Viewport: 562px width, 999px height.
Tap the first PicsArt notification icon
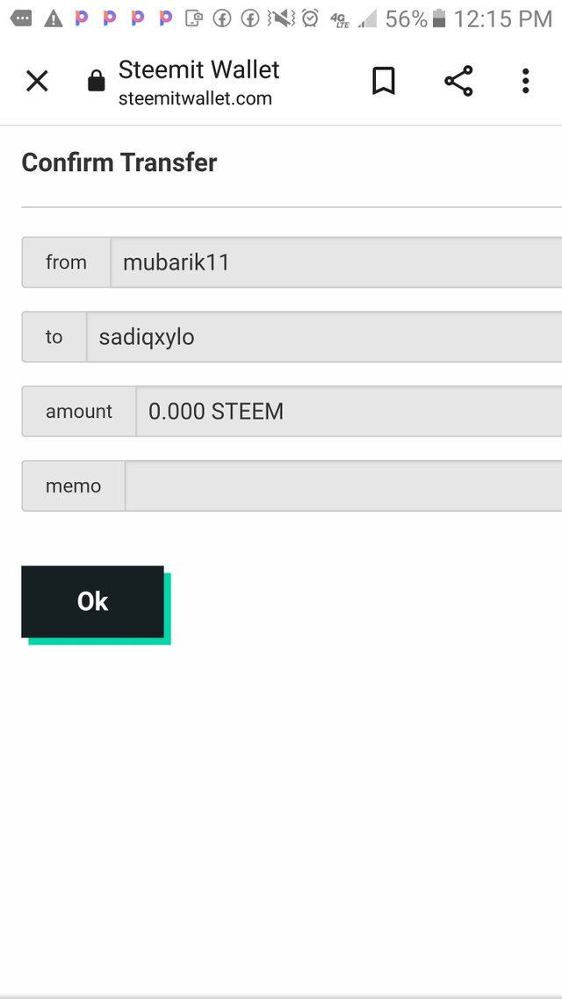82,18
